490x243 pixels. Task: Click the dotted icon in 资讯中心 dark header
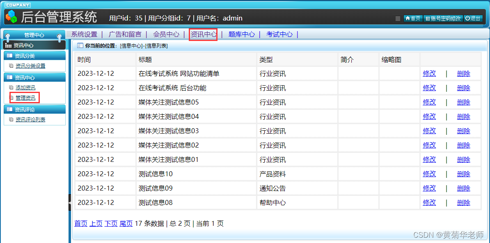(9, 45)
